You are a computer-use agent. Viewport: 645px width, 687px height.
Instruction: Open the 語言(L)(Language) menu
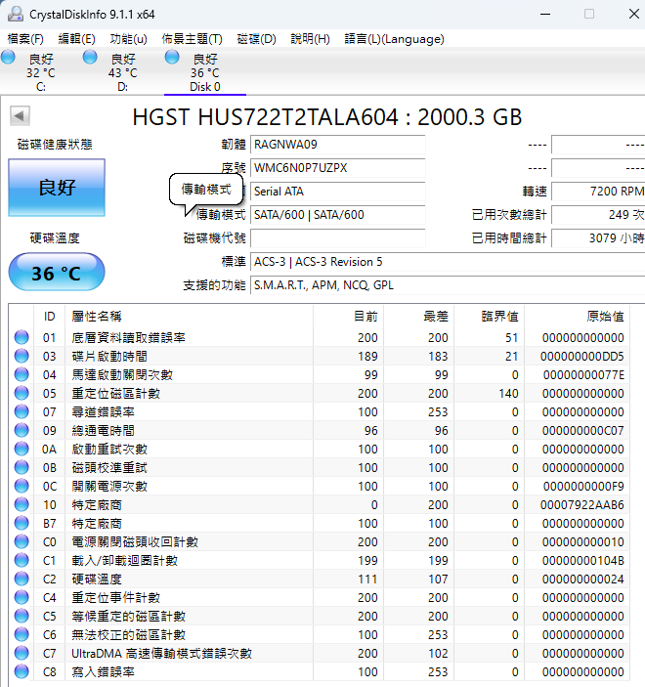click(394, 39)
